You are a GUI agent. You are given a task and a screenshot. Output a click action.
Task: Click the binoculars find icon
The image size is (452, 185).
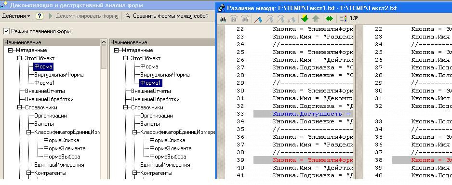coord(223,19)
